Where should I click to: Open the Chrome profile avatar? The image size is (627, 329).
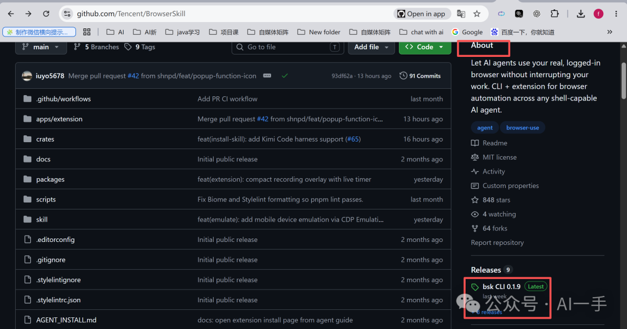click(x=598, y=13)
